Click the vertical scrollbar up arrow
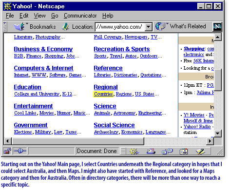The height and width of the screenshot is (190, 229). click(x=218, y=37)
